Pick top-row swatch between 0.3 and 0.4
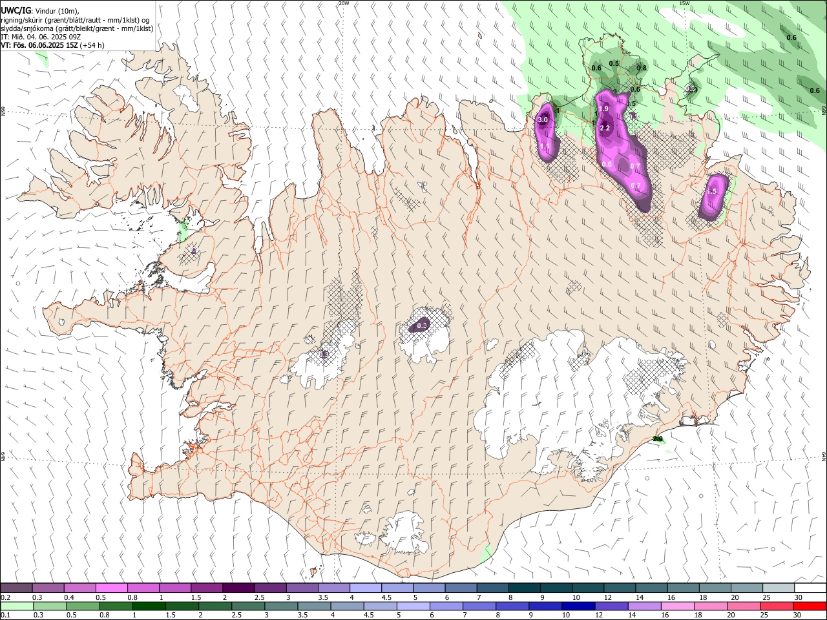827x620 pixels. [x=48, y=588]
